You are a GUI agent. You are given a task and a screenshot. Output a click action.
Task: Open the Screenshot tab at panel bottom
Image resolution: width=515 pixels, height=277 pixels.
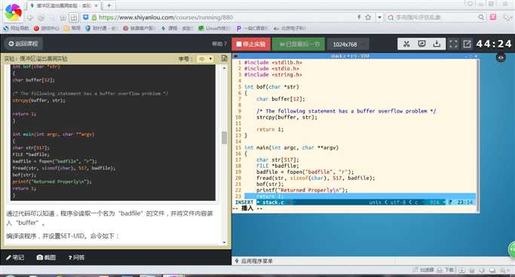(x=46, y=257)
